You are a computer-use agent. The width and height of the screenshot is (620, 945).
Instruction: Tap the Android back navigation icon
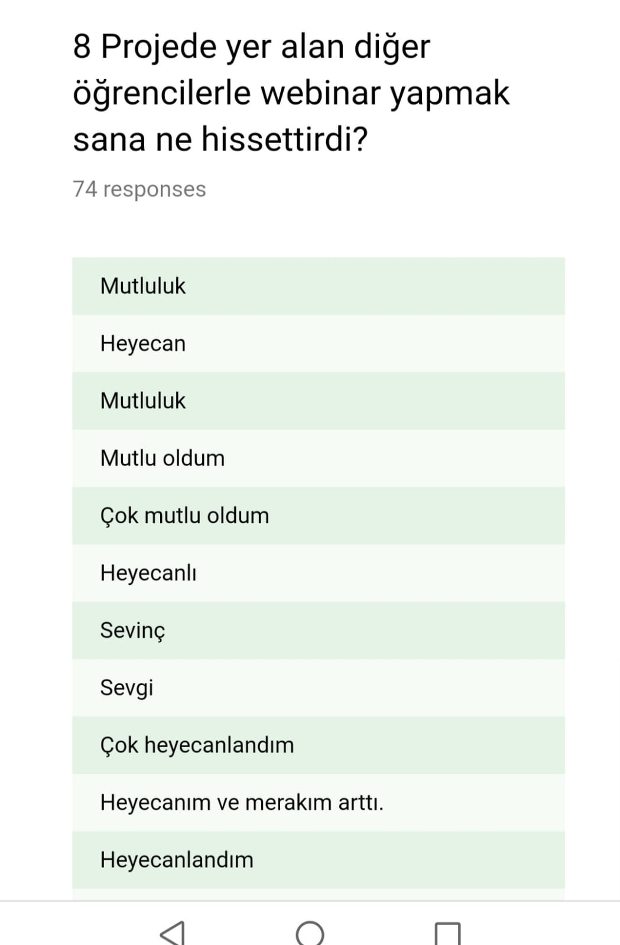pyautogui.click(x=173, y=932)
